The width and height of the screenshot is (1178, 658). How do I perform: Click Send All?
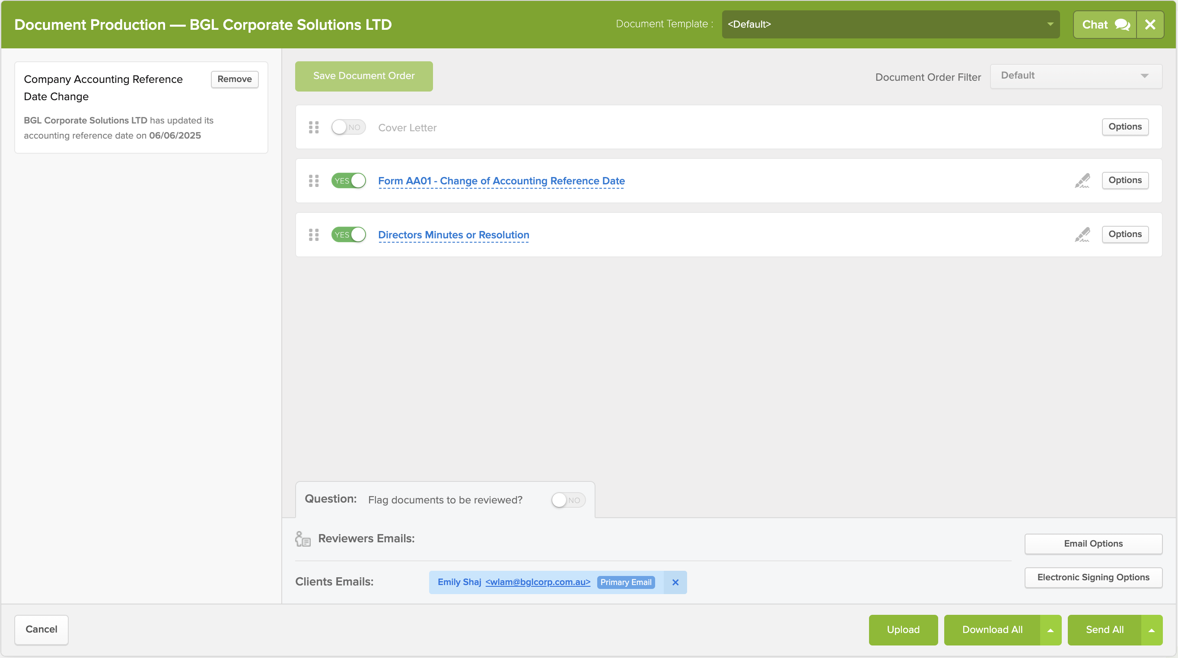(x=1105, y=629)
